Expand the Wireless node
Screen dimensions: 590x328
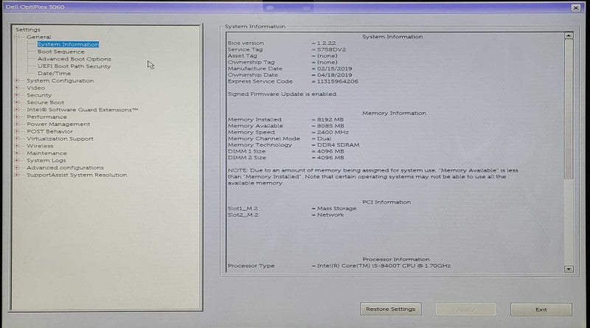(x=16, y=145)
